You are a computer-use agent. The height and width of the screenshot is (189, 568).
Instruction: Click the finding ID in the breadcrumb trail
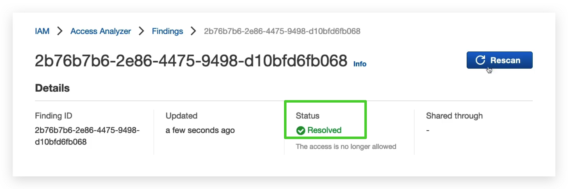(x=282, y=31)
